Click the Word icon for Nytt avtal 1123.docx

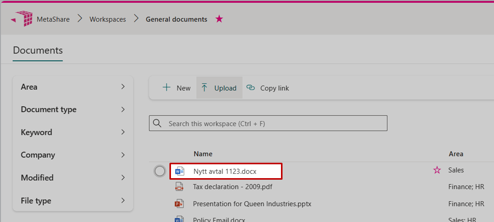coord(179,171)
